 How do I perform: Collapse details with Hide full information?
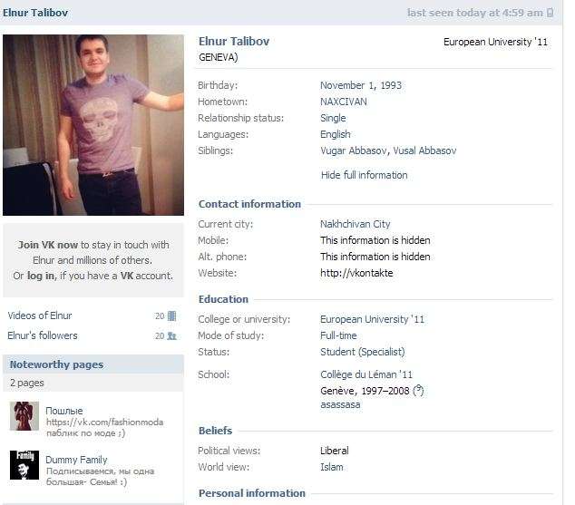click(364, 175)
